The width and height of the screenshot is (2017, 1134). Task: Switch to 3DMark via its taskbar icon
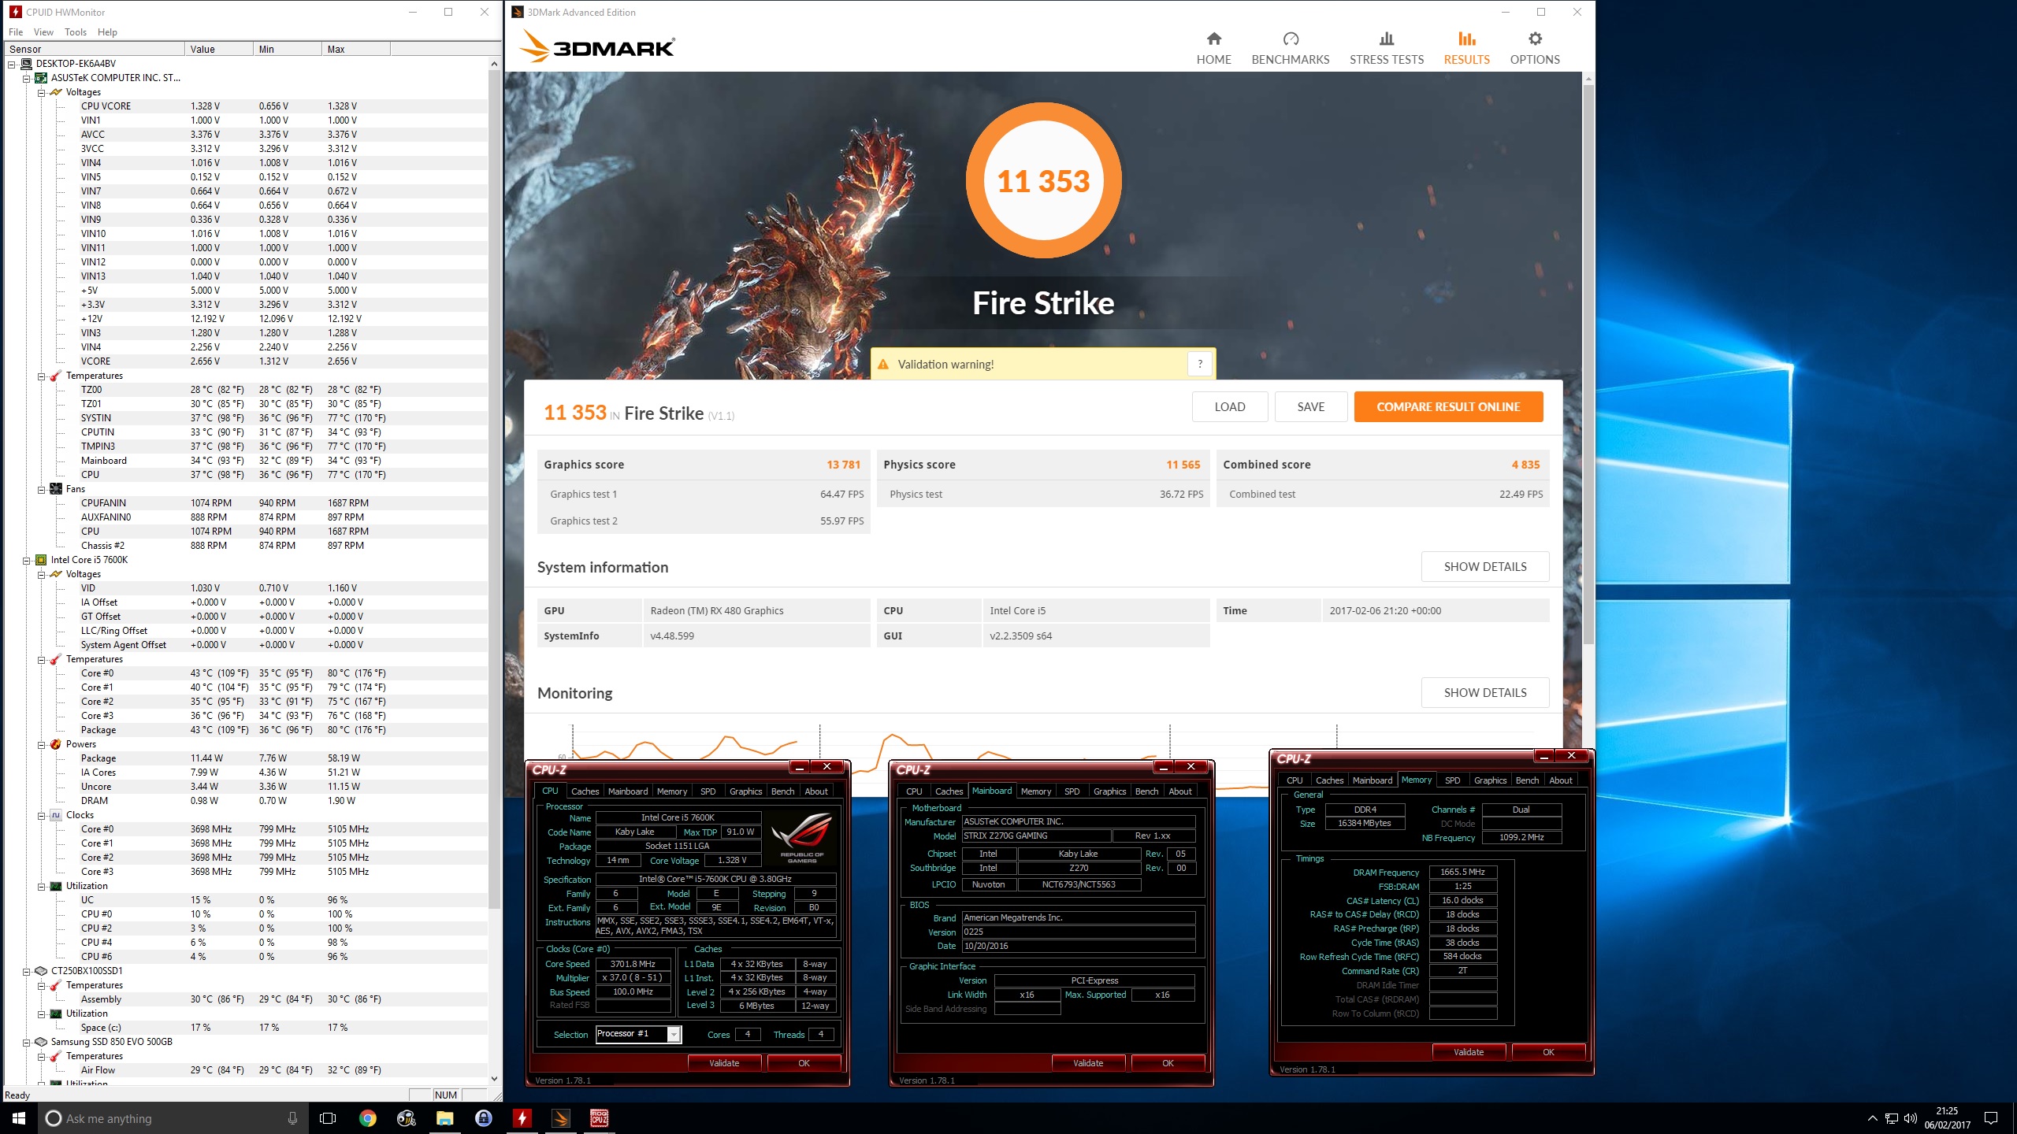tap(560, 1118)
